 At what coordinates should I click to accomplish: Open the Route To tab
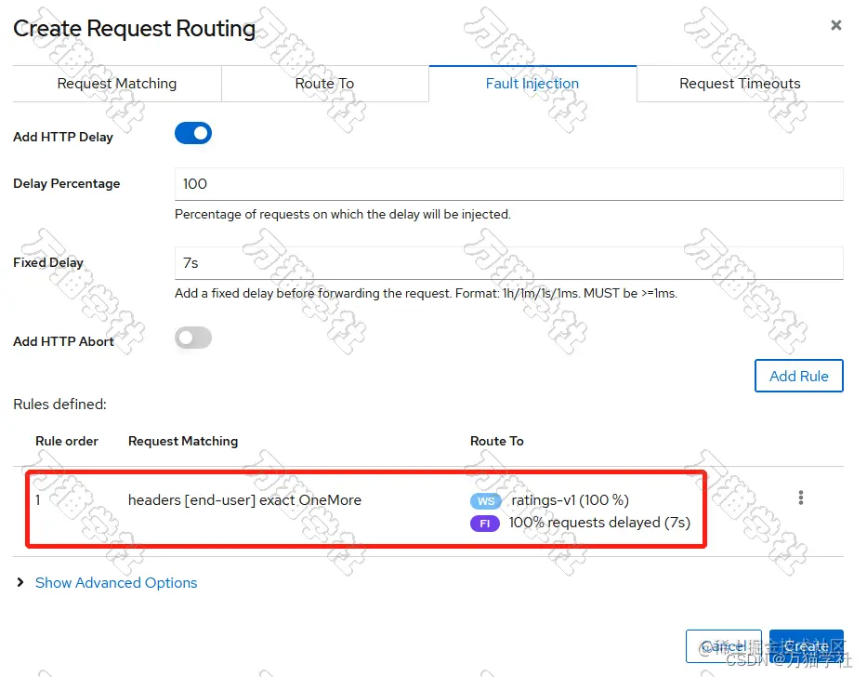324,84
